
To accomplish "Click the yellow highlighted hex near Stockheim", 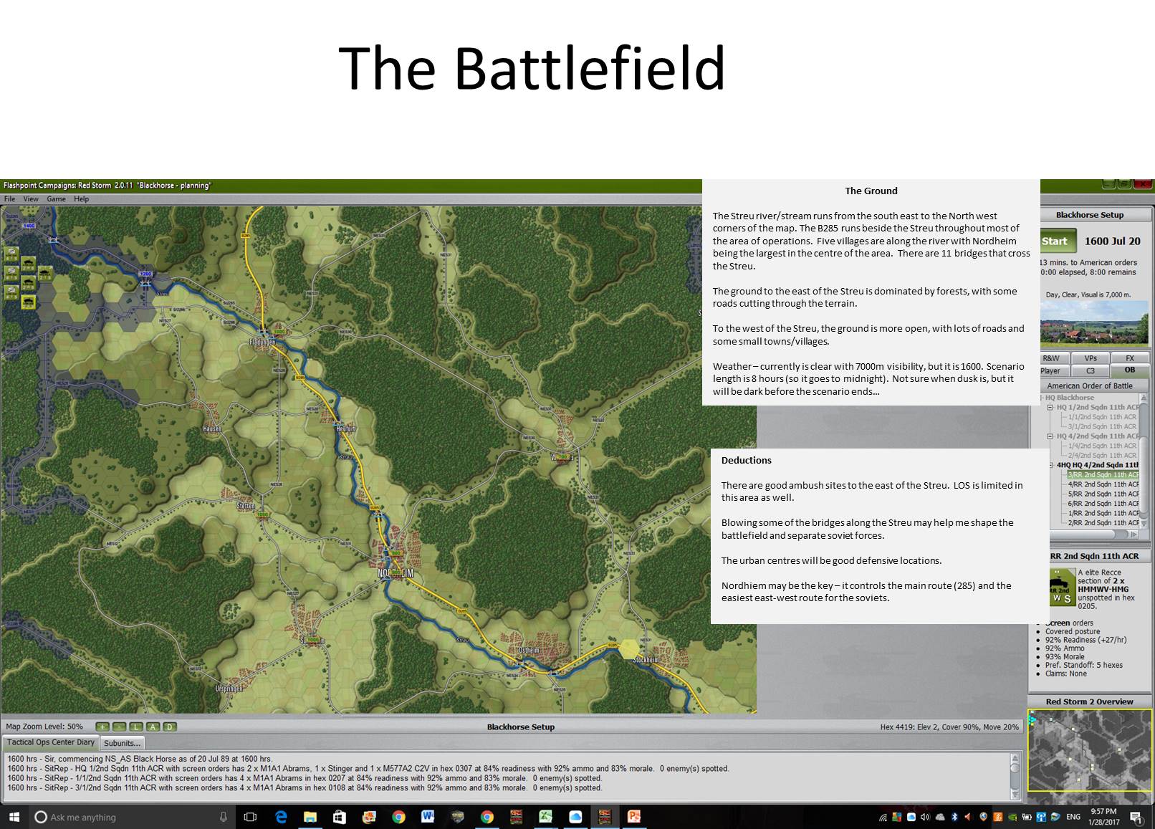I will pos(629,649).
